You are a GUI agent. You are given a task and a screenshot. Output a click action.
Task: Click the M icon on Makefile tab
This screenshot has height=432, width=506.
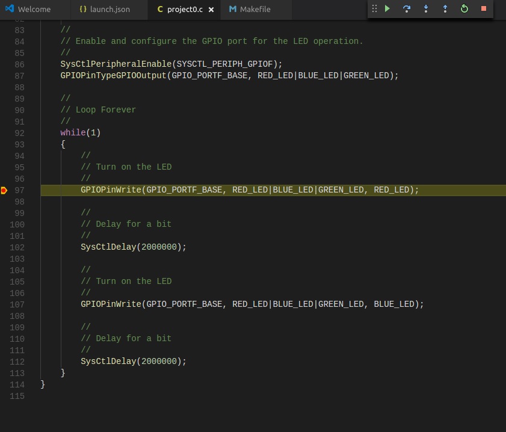[x=233, y=9]
